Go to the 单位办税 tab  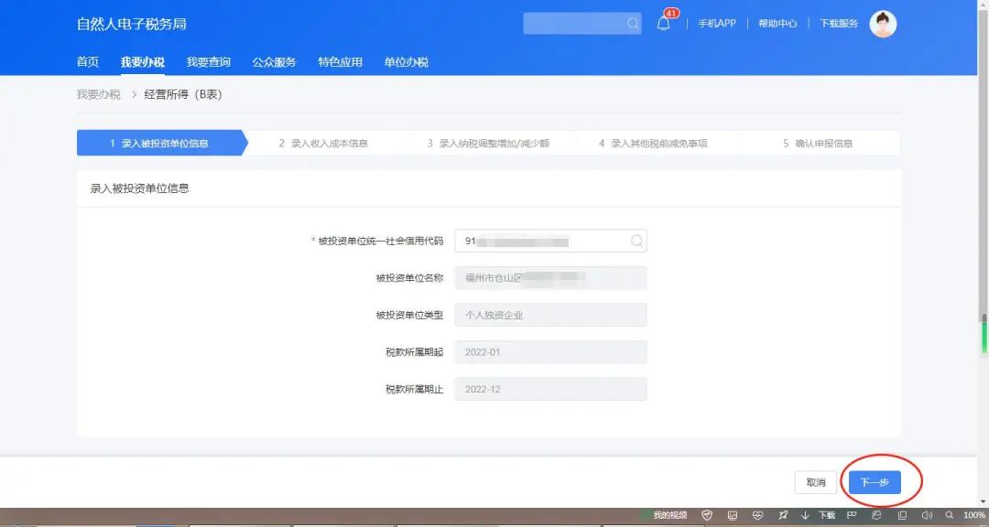point(406,62)
